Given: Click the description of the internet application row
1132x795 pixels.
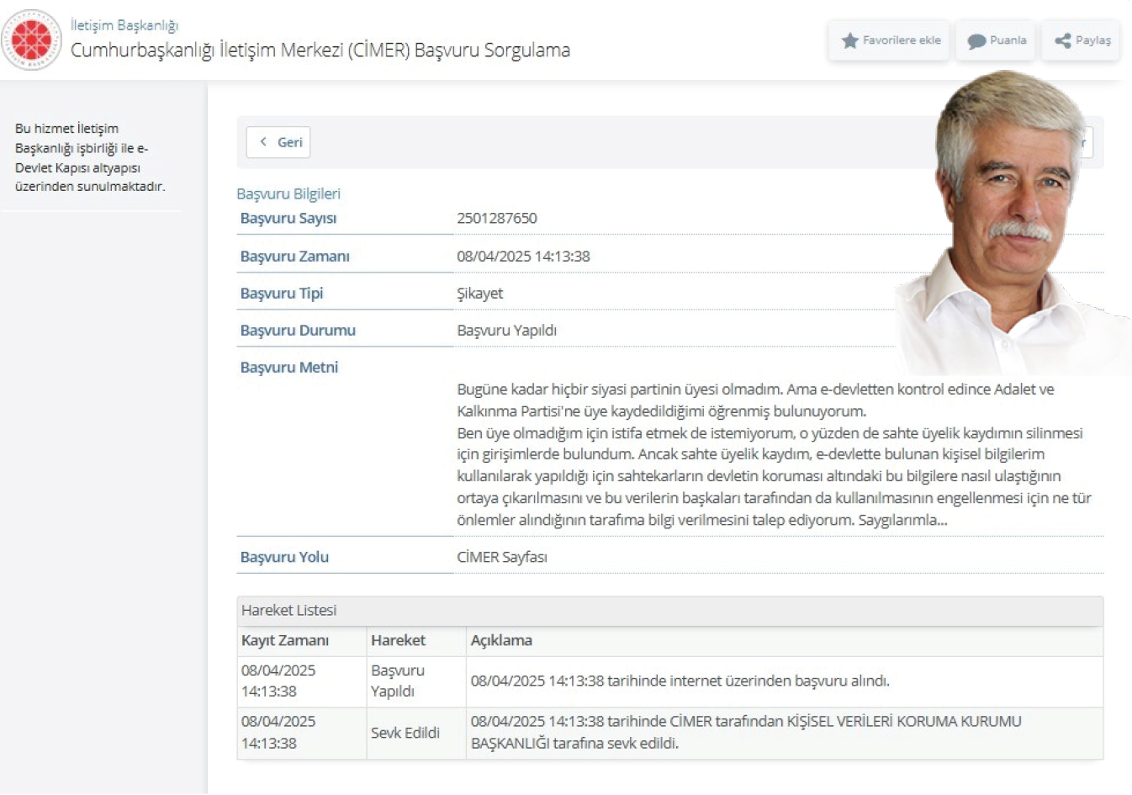Looking at the screenshot, I should 680,681.
